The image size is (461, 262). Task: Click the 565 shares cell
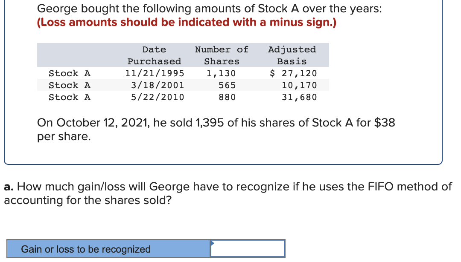(x=227, y=85)
